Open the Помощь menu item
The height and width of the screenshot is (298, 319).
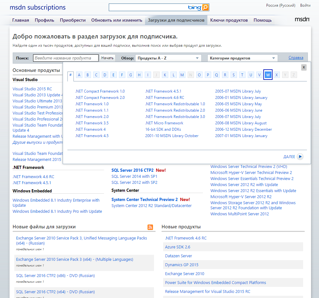[263, 20]
